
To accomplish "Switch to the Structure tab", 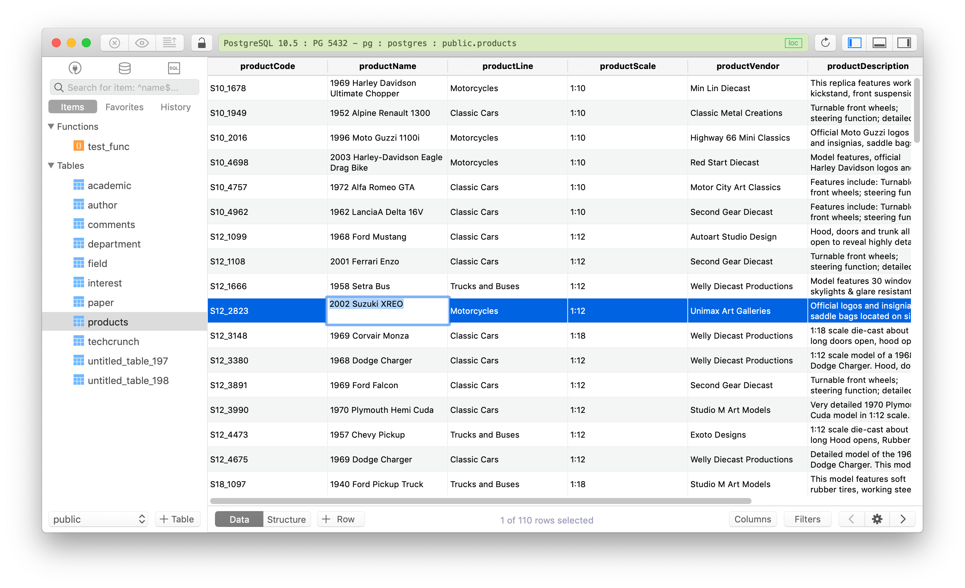I will tap(286, 519).
